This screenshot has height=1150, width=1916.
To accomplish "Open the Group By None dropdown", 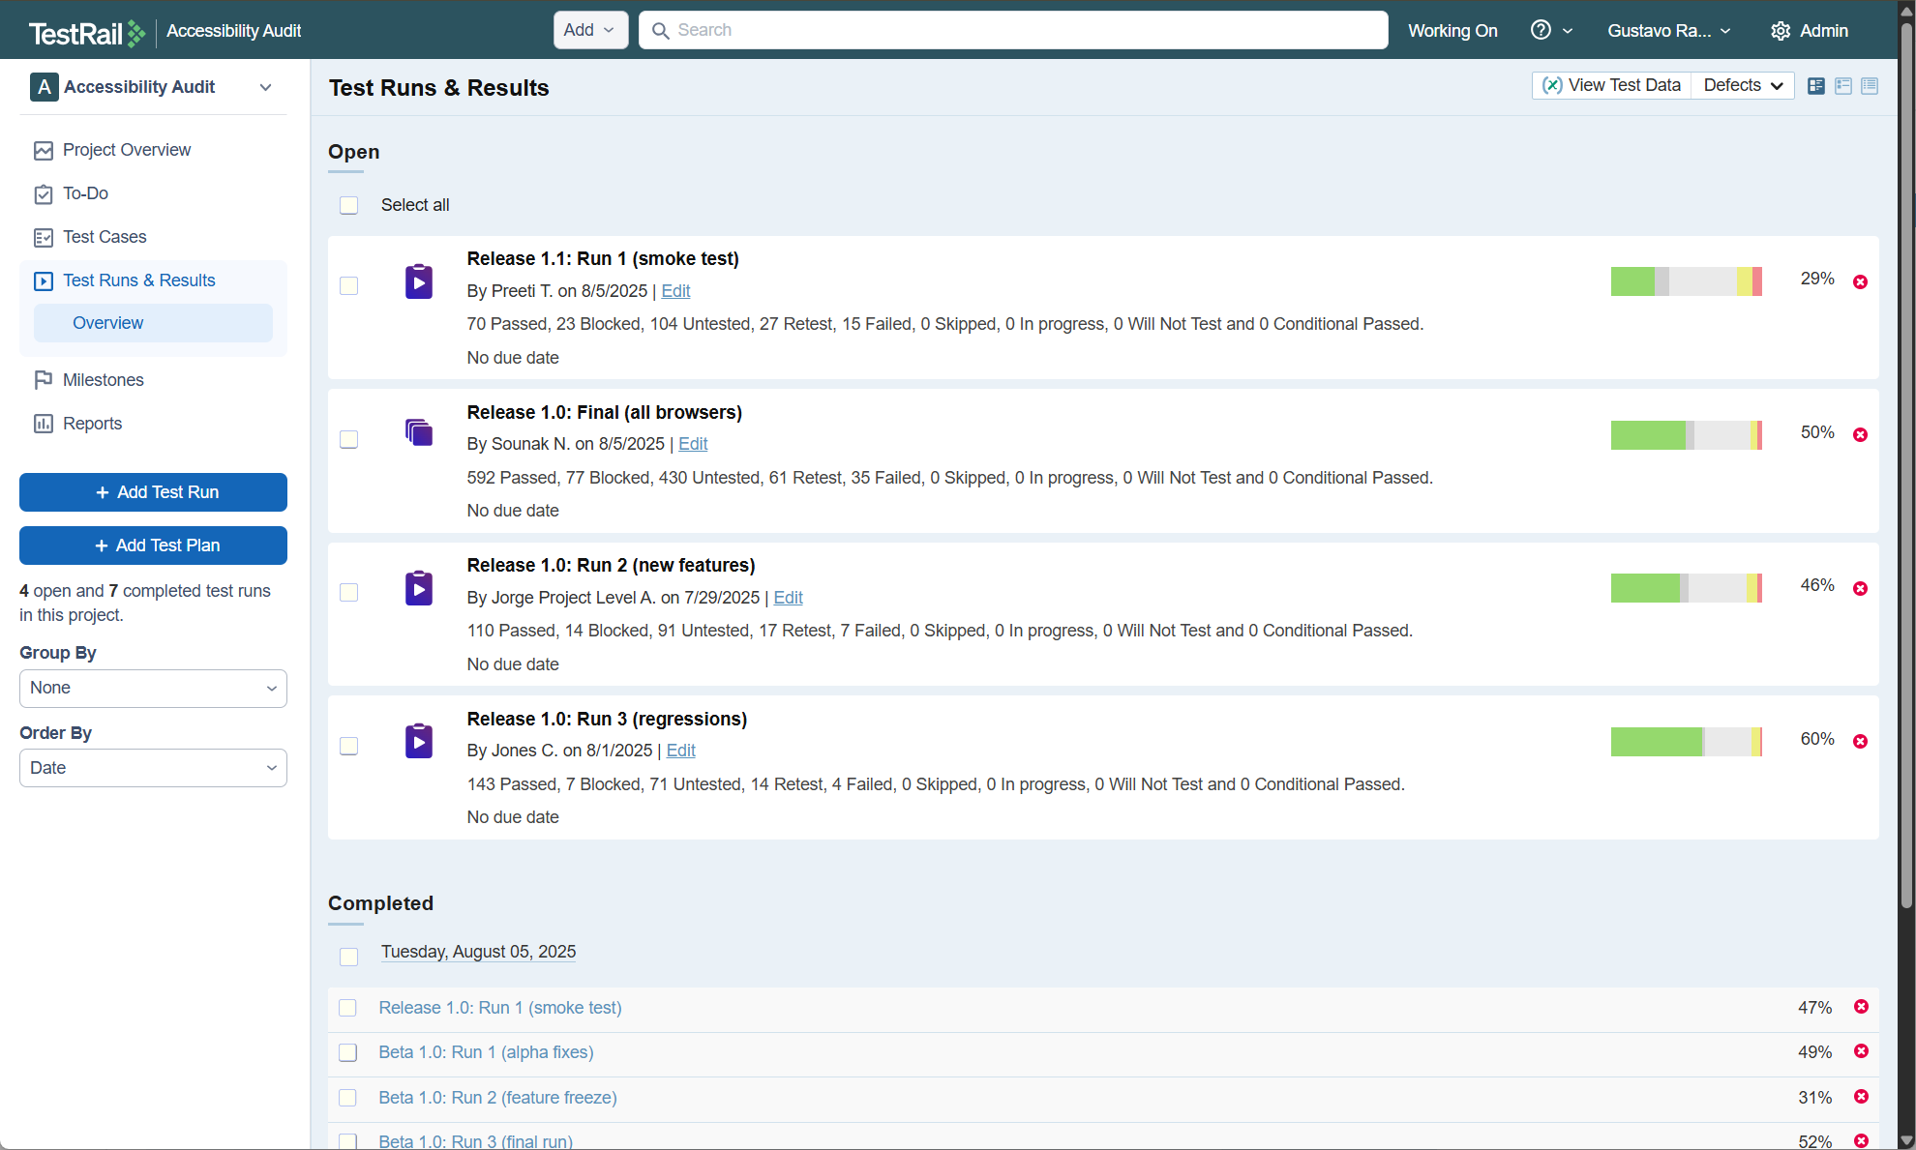I will pyautogui.click(x=153, y=688).
